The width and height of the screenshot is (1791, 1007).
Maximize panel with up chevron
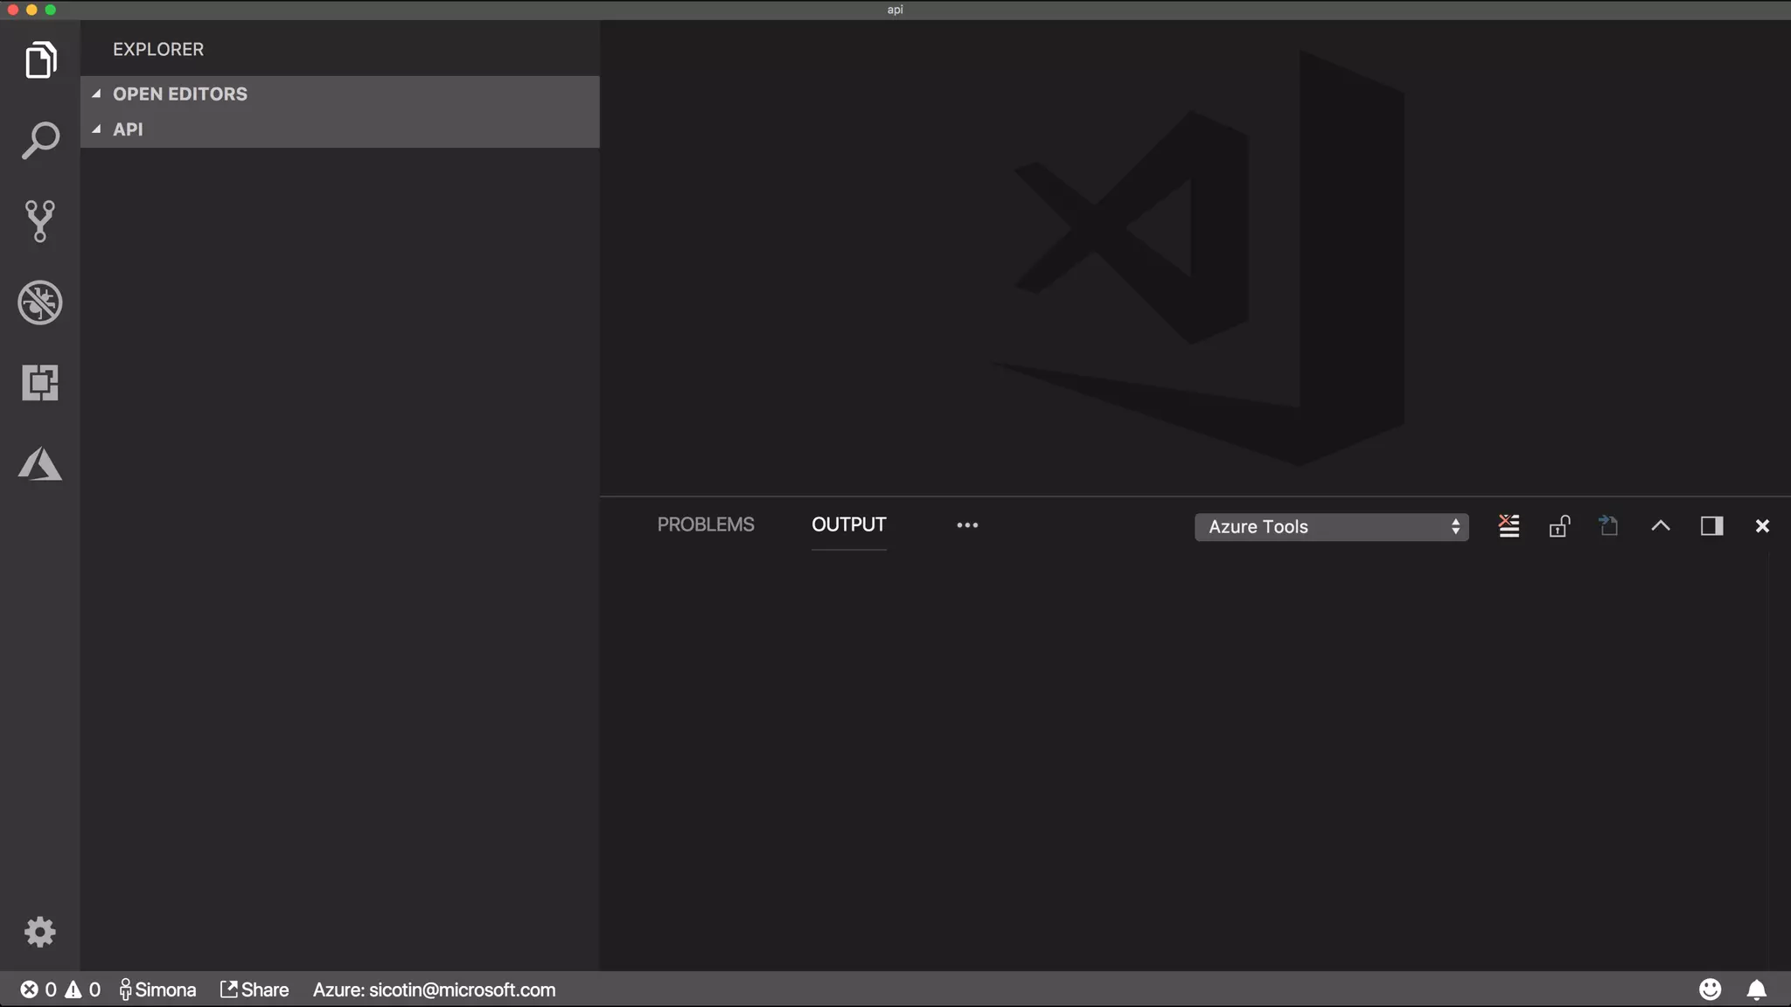[x=1660, y=525]
